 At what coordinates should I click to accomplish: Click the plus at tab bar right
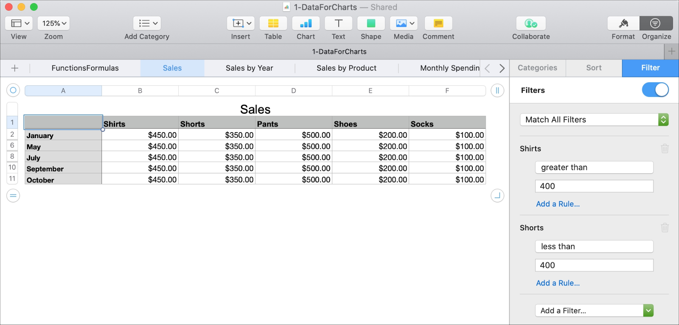coord(671,51)
